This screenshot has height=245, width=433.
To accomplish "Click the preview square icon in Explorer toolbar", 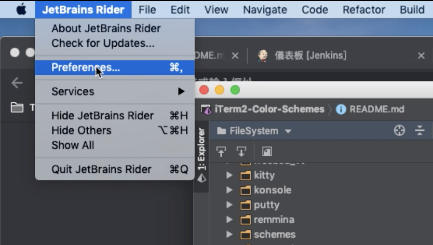I will click(267, 152).
